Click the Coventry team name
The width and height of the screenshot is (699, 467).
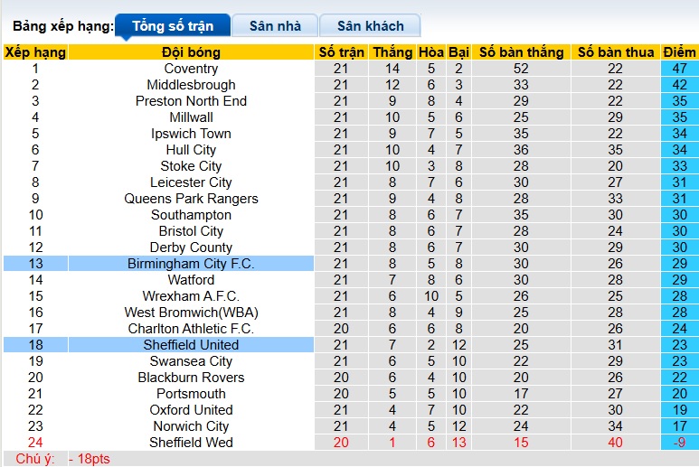coord(191,69)
